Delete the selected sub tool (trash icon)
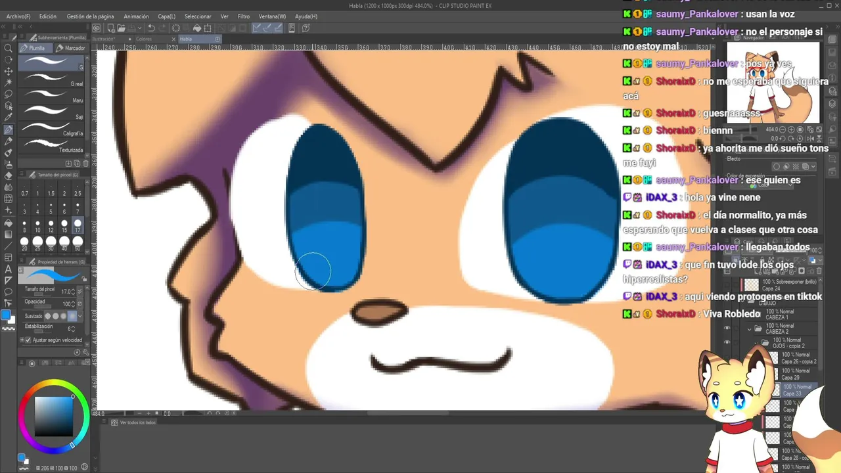Screen dimensions: 841x473 coord(85,164)
